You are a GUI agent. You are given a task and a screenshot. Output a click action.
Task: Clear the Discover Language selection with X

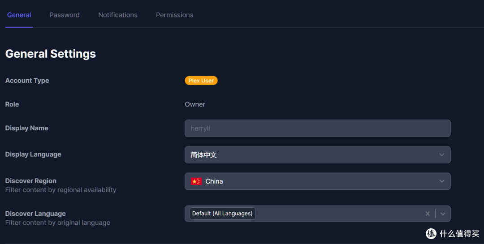(x=428, y=214)
